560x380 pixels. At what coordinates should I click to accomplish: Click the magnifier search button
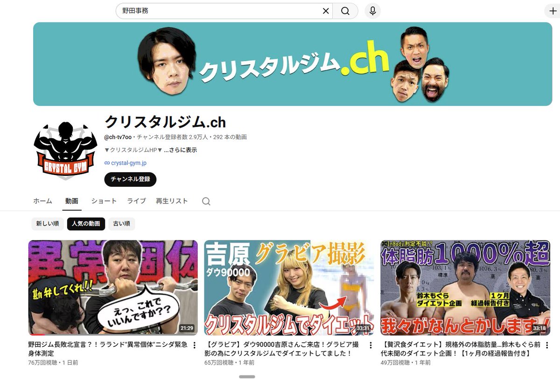345,11
